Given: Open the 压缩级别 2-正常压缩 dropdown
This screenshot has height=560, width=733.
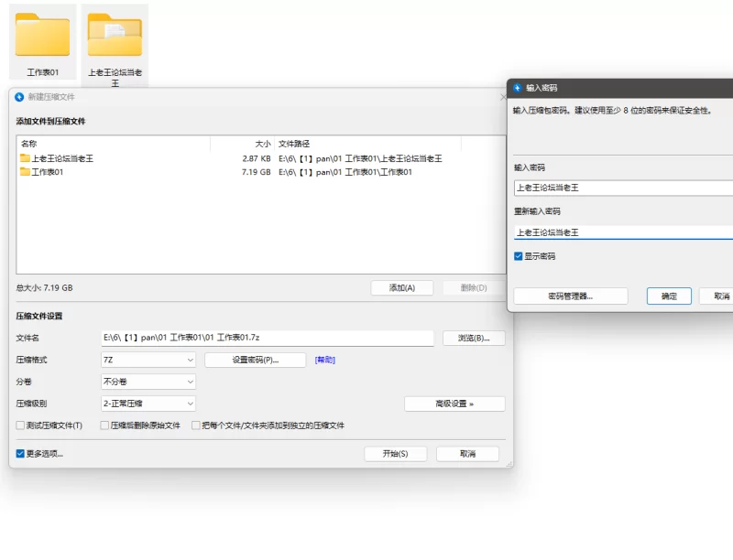Looking at the screenshot, I should 148,404.
